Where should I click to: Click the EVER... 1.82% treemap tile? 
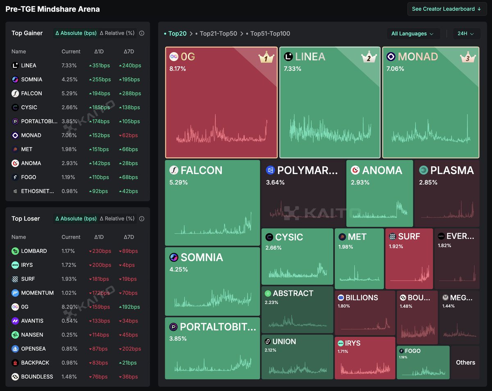pyautogui.click(x=457, y=259)
